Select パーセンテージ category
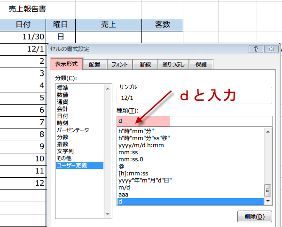The height and width of the screenshot is (227, 282). coord(80,130)
